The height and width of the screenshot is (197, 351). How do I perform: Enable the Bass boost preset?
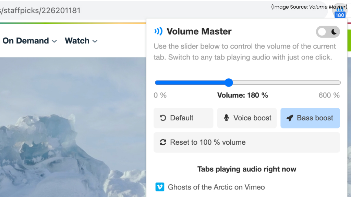(310, 118)
